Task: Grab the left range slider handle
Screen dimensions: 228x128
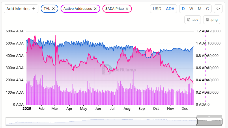Action: (x=198, y=121)
